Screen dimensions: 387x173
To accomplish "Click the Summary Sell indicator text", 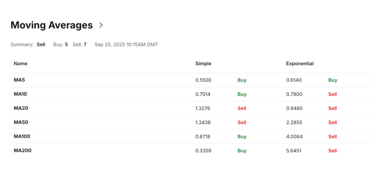I will (x=41, y=45).
